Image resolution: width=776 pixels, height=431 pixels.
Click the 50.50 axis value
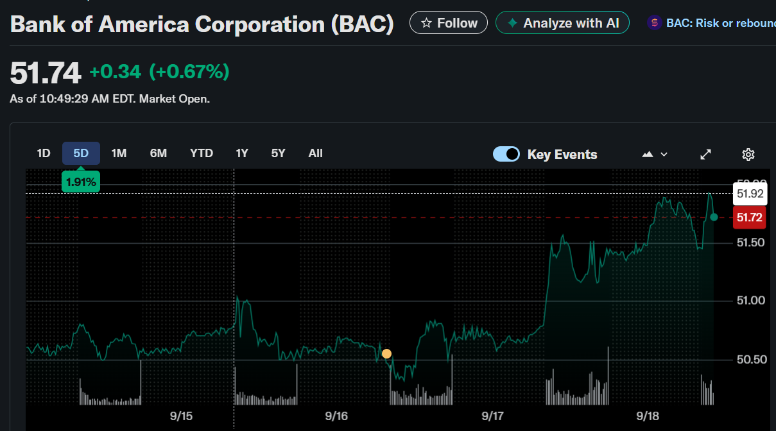750,359
